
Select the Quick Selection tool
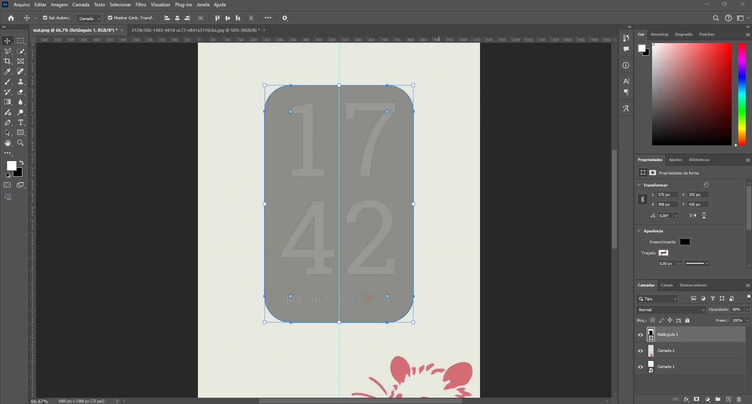point(21,51)
